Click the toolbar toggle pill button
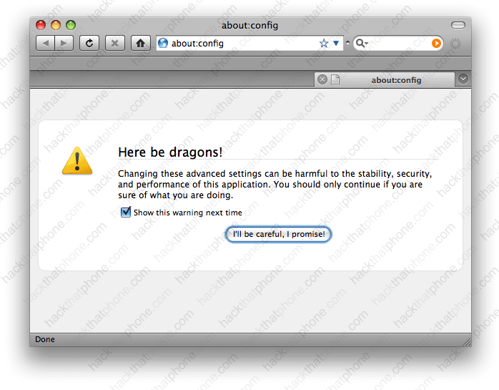This screenshot has height=390, width=499. point(458,25)
